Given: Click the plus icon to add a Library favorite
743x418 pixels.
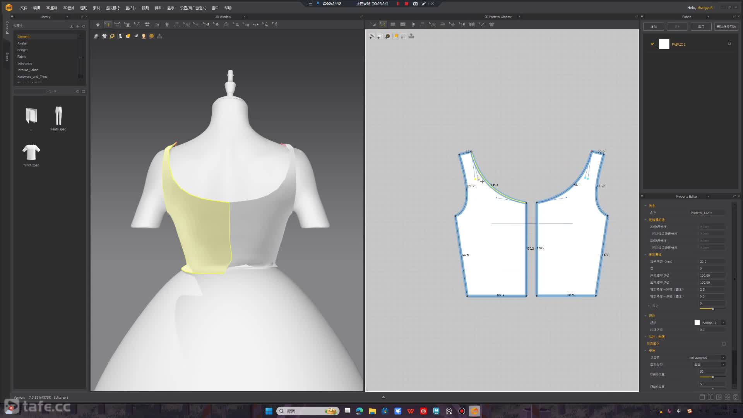Looking at the screenshot, I should tap(77, 26).
